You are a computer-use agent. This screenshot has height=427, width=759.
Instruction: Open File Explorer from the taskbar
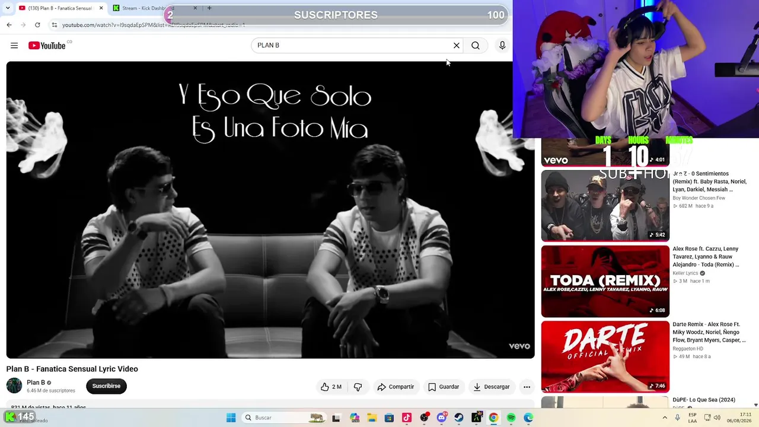(x=372, y=418)
